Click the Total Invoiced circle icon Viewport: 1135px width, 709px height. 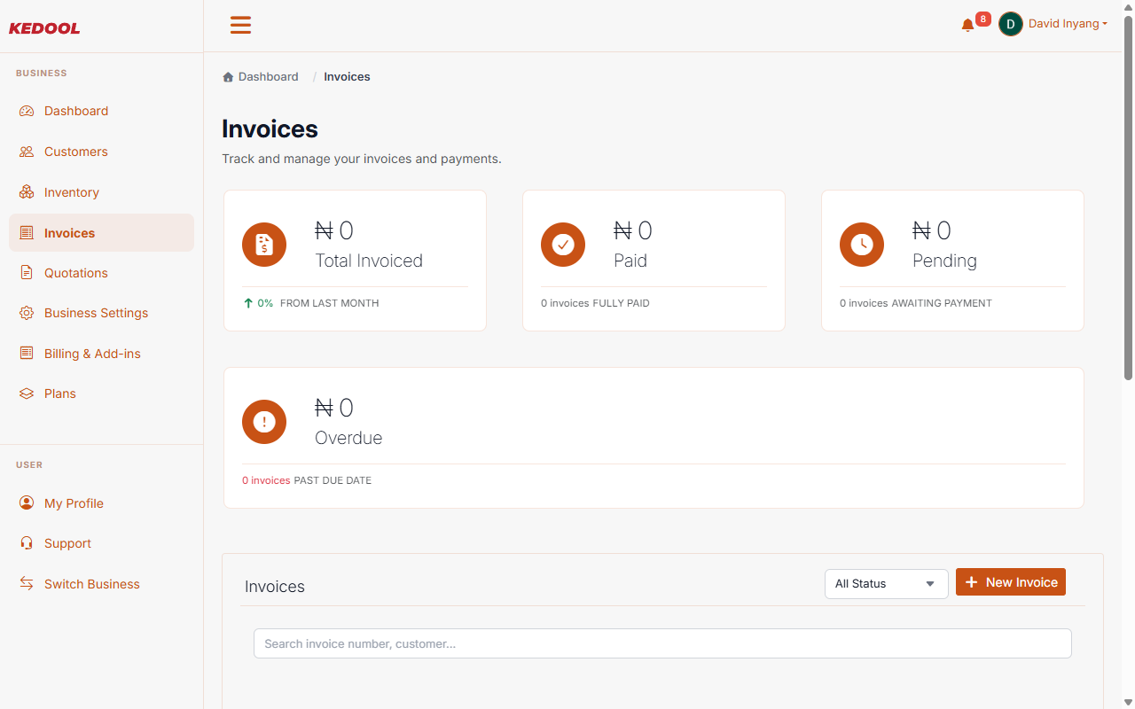point(264,245)
